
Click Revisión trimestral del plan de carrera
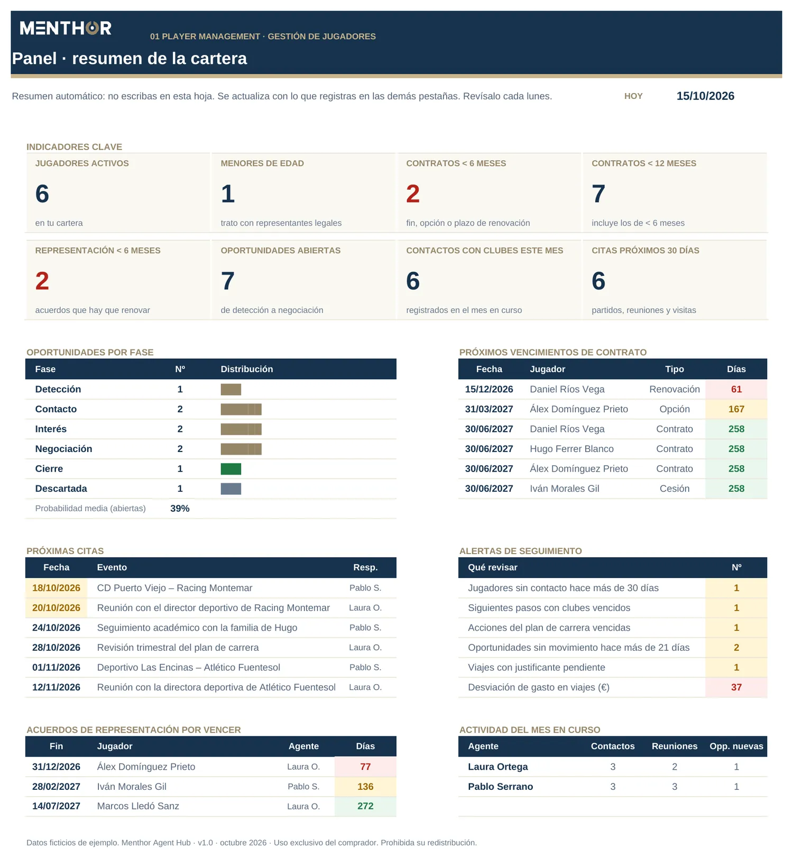tap(178, 648)
